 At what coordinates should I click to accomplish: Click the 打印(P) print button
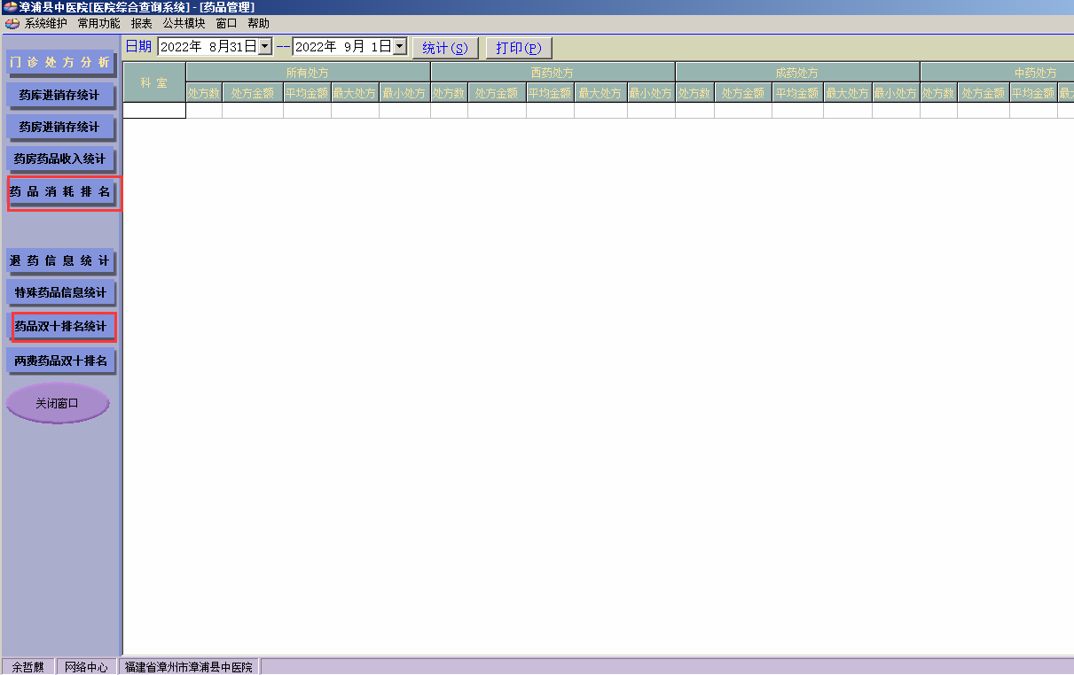pos(519,48)
